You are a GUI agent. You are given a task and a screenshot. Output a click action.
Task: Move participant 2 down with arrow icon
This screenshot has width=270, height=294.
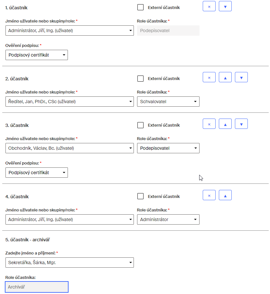[241, 77]
